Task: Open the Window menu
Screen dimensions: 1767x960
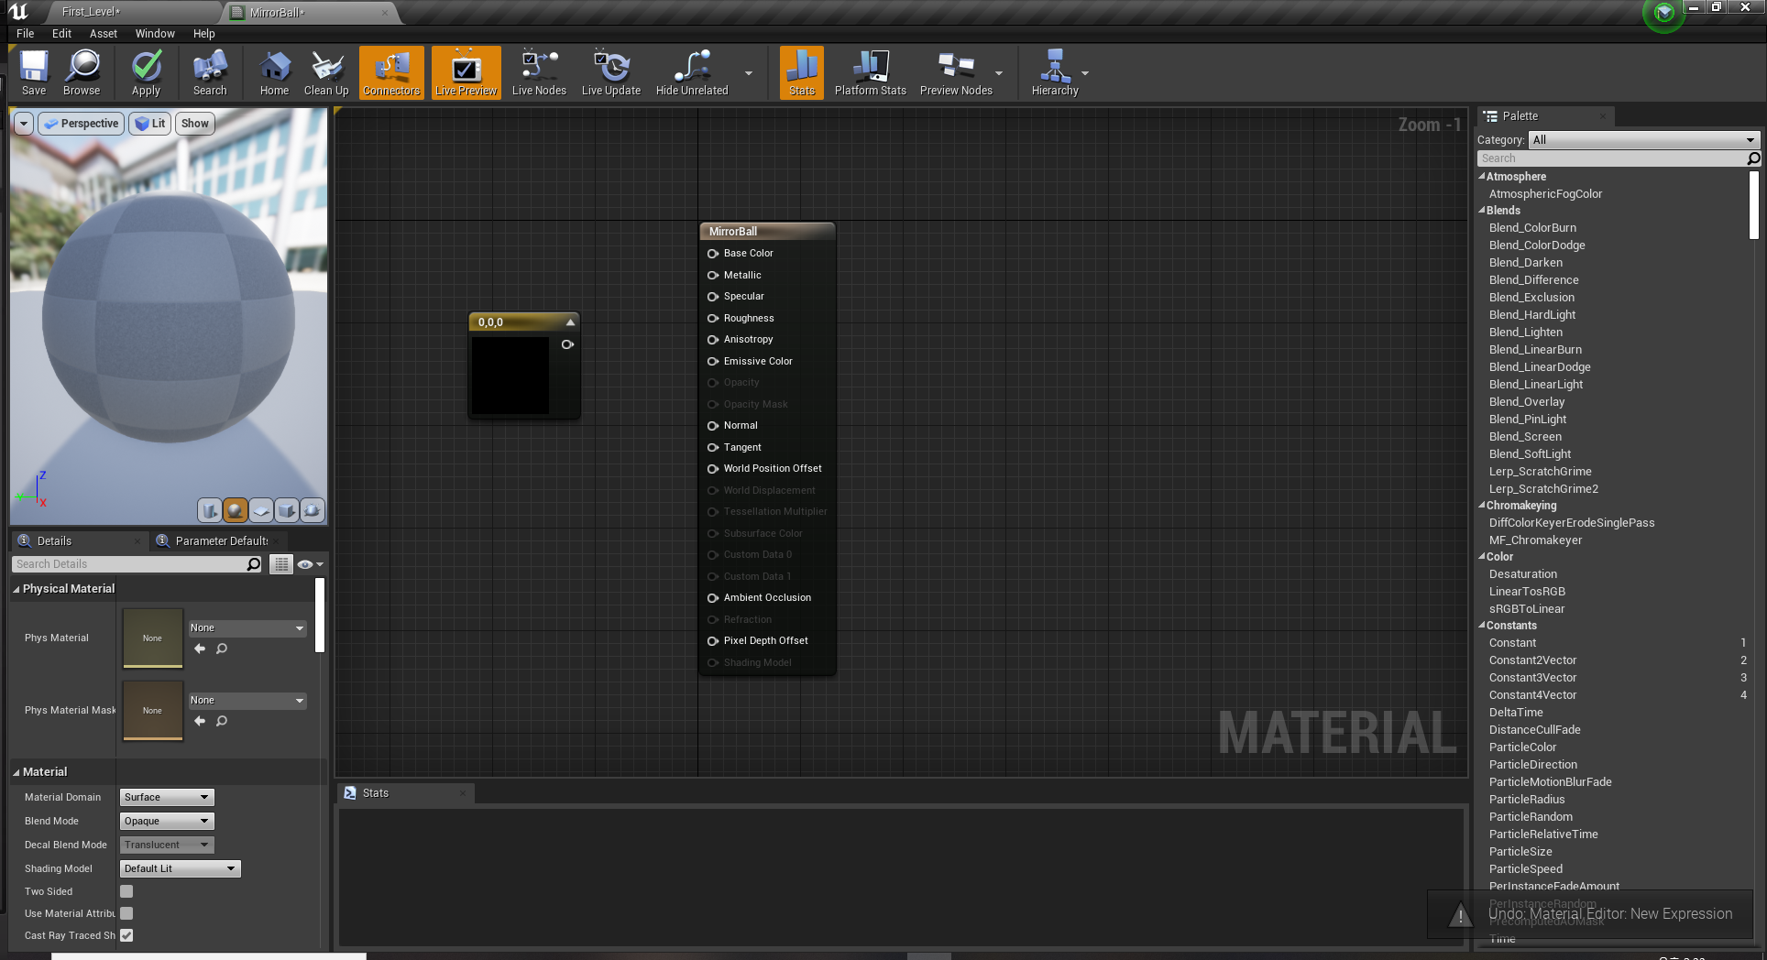Action: 155,33
